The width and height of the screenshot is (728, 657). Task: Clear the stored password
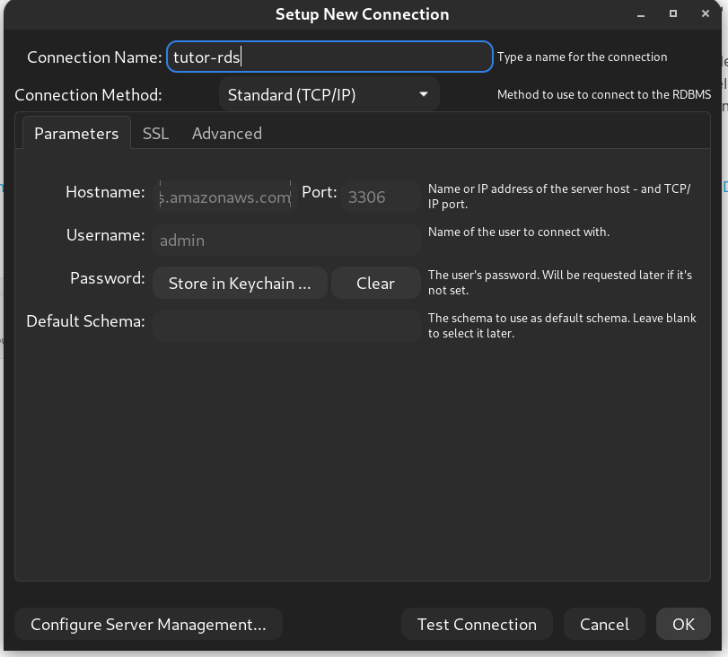375,283
